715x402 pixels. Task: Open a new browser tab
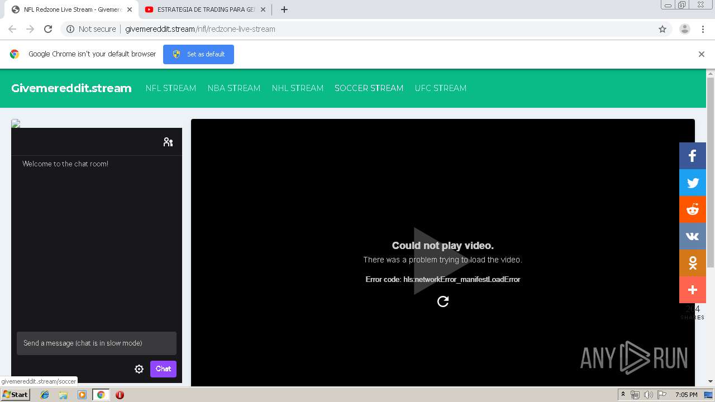(x=284, y=9)
